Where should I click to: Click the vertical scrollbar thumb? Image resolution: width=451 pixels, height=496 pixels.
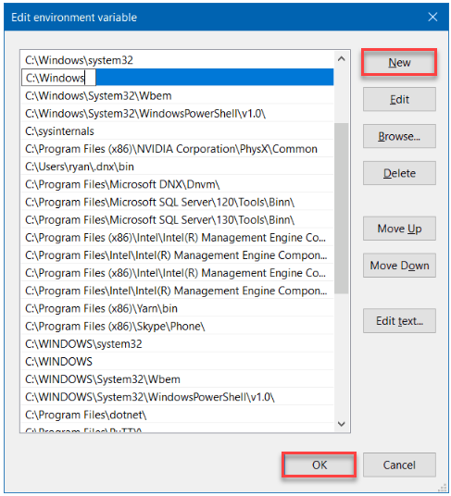point(341,208)
